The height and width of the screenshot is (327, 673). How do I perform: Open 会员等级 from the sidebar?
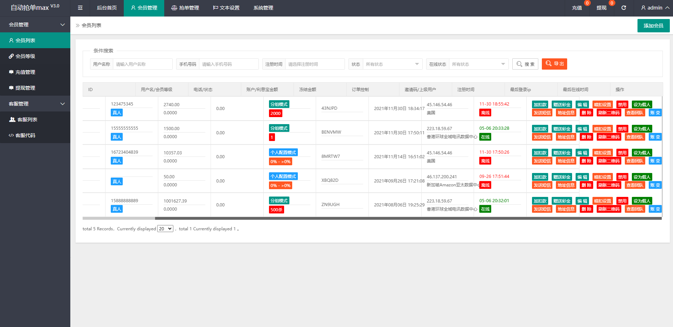(x=25, y=56)
